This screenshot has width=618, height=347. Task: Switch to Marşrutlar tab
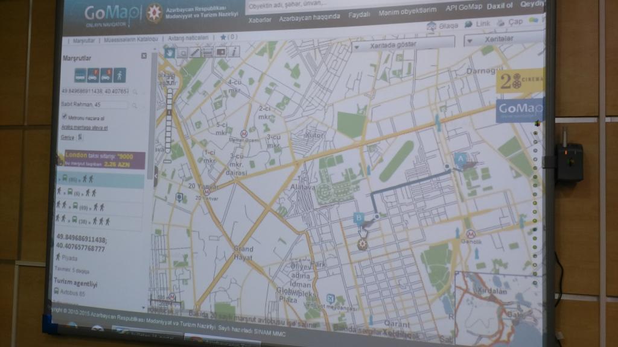(83, 40)
